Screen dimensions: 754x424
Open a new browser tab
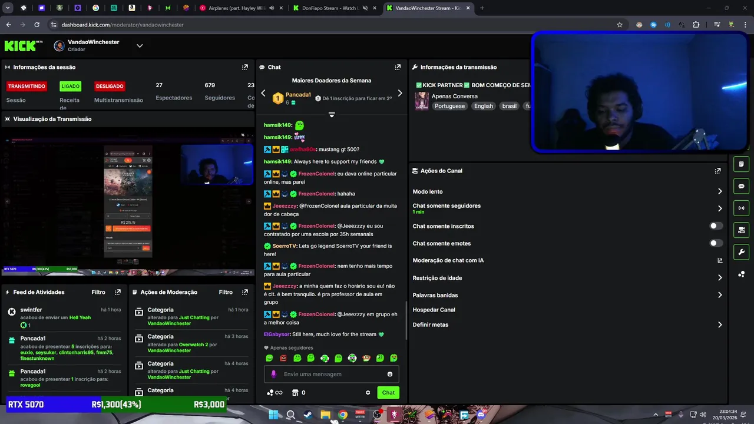coord(482,8)
